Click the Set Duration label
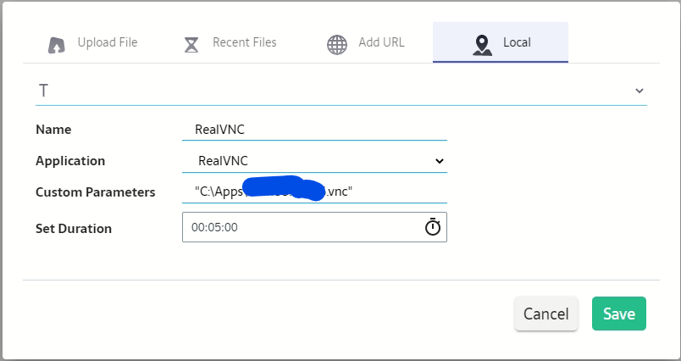The height and width of the screenshot is (361, 681). coord(74,228)
